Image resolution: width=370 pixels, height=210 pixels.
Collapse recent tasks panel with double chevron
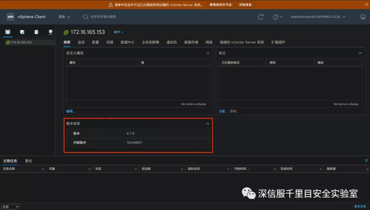coord(366,160)
